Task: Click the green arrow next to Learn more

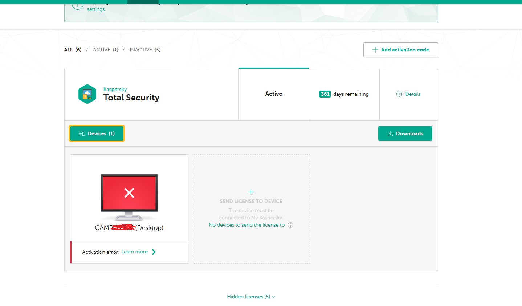Action: coord(154,252)
